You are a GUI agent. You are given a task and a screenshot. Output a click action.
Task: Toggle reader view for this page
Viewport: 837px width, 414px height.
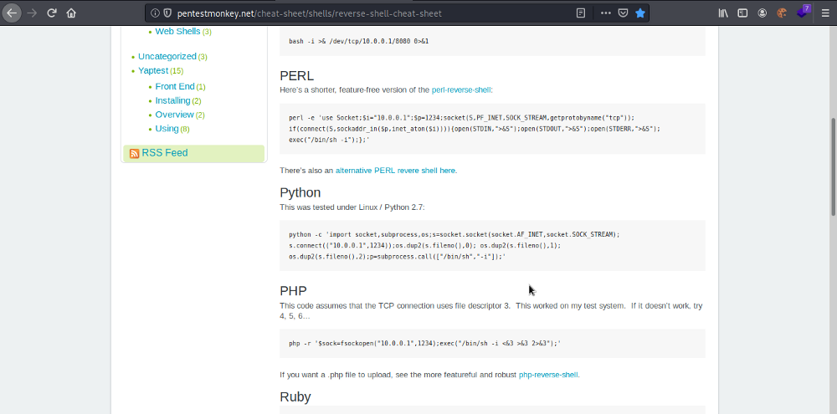tap(581, 13)
